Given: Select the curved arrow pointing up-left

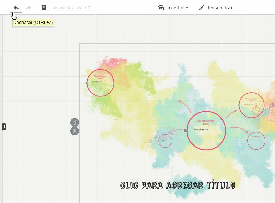Looking at the screenshot, I should [184, 106].
